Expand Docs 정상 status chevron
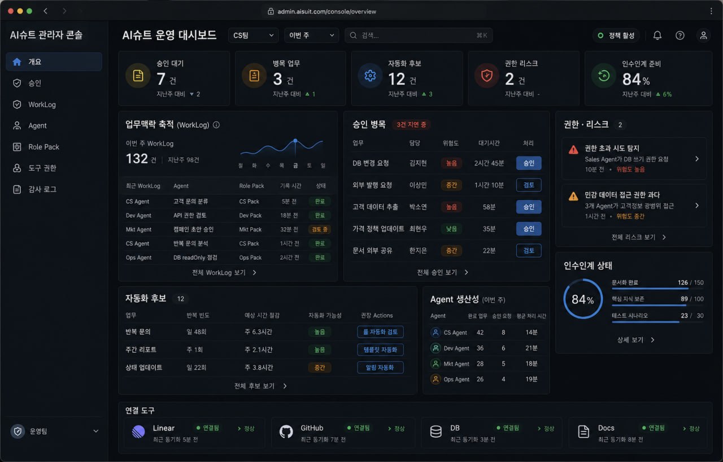 [x=685, y=429]
